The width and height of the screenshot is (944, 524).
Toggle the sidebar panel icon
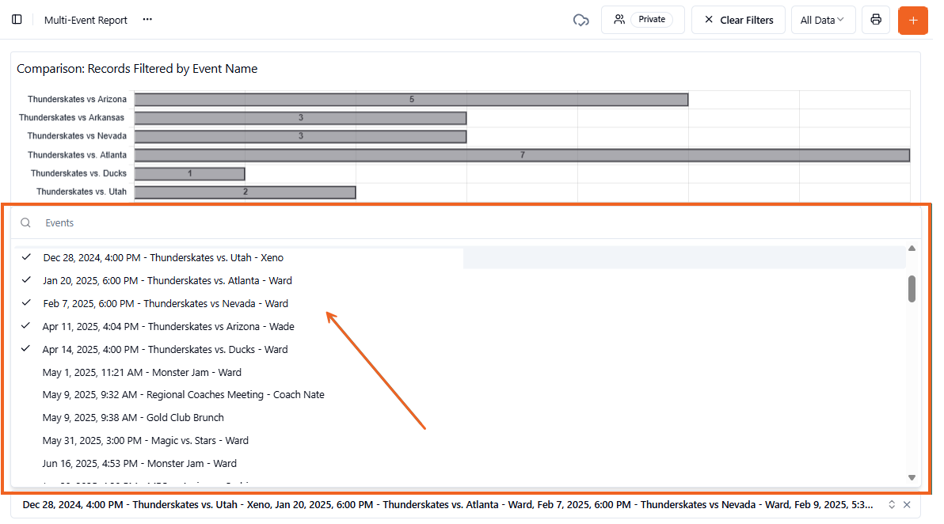coord(17,20)
